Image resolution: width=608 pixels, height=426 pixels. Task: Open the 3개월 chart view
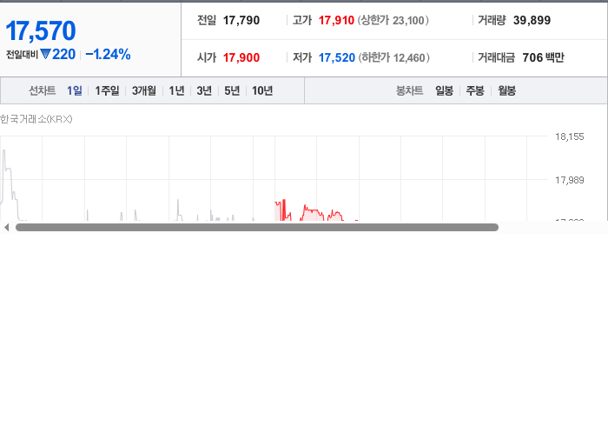(144, 90)
